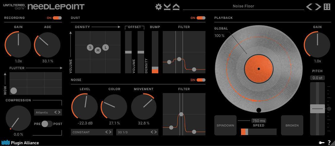Image resolution: width=335 pixels, height=146 pixels.
Task: Open the settings gear icon
Action: [x=159, y=7]
